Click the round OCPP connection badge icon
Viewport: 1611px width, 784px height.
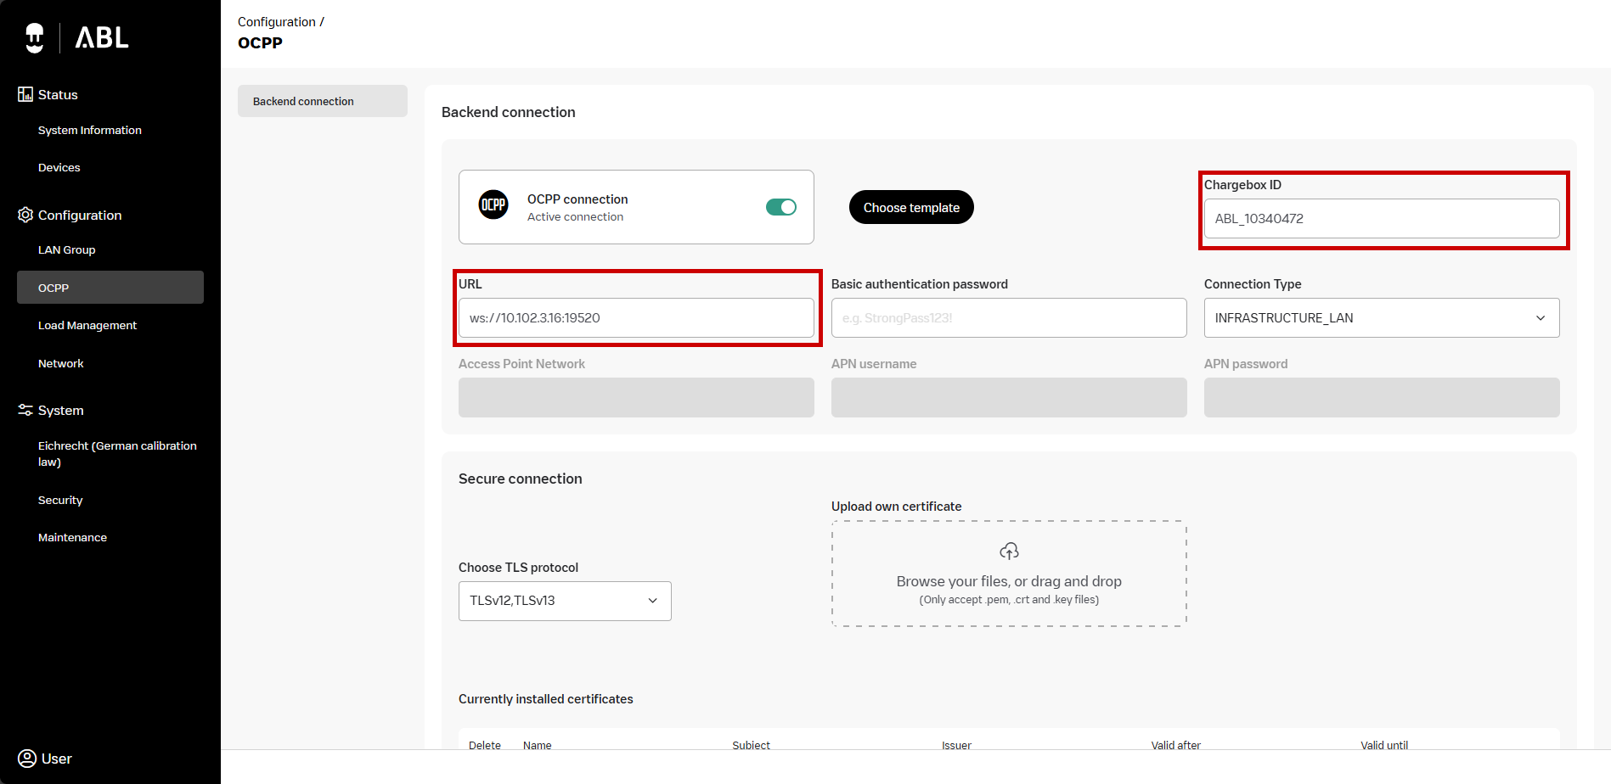(493, 205)
